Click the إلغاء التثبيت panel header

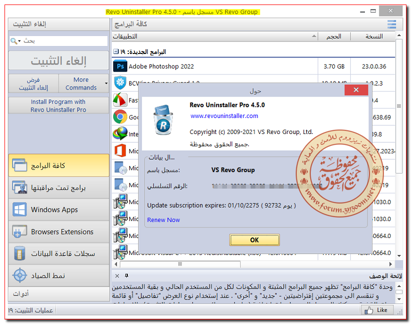point(59,24)
